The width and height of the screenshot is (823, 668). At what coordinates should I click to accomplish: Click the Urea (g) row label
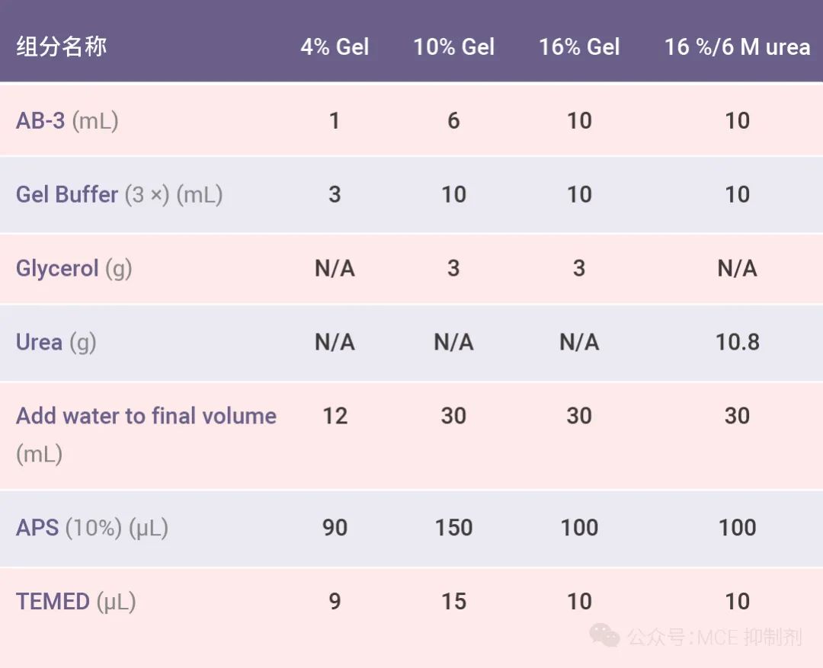tap(56, 342)
